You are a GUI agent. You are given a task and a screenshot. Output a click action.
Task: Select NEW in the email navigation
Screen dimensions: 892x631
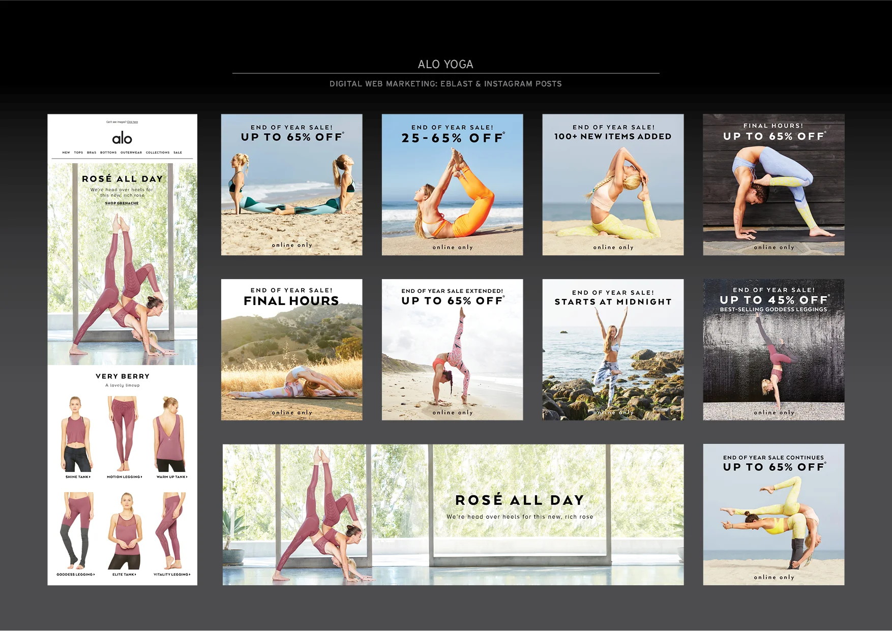[66, 153]
